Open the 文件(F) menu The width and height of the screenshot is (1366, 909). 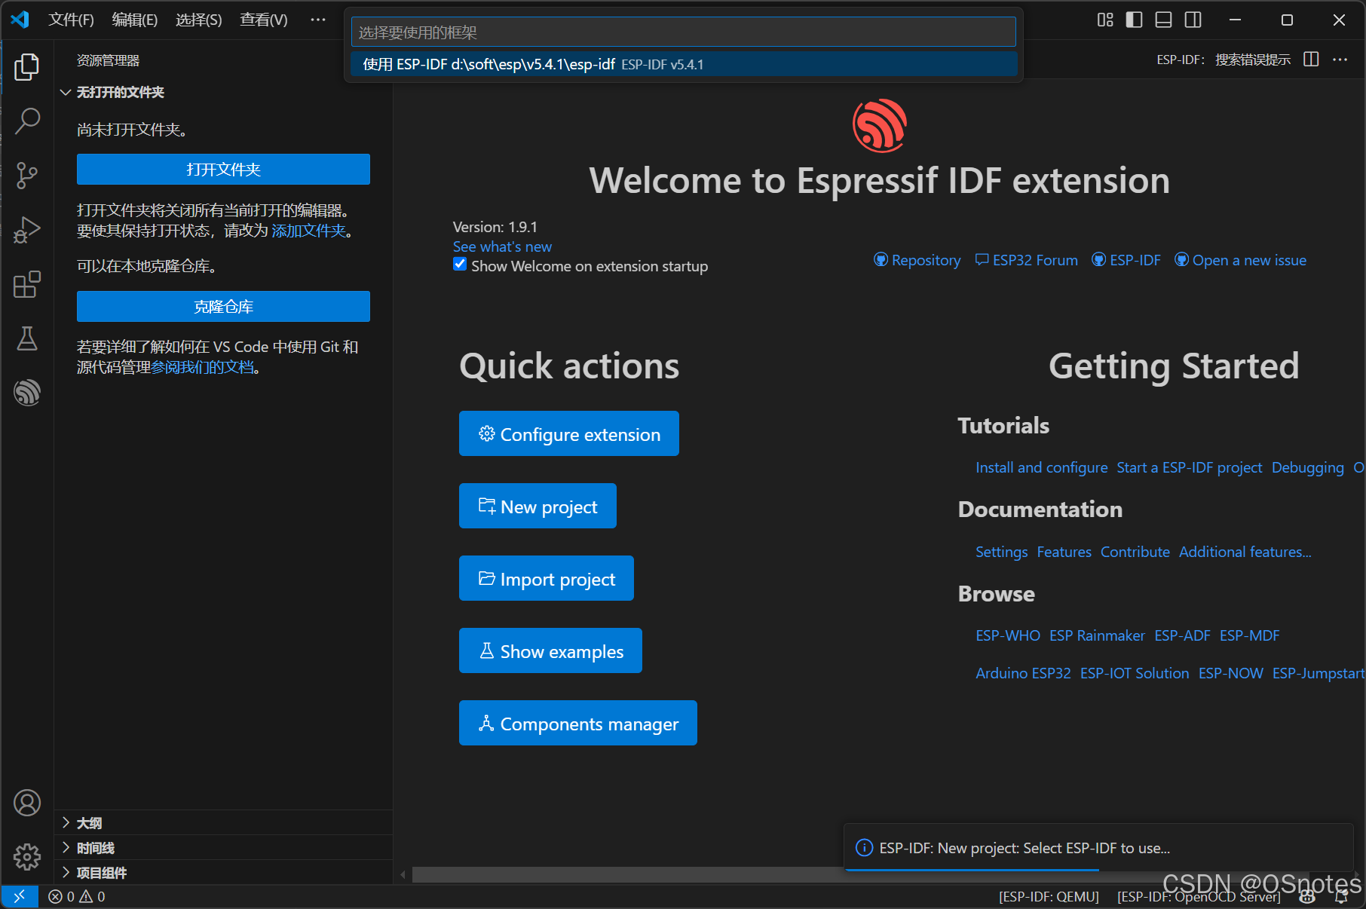(71, 20)
